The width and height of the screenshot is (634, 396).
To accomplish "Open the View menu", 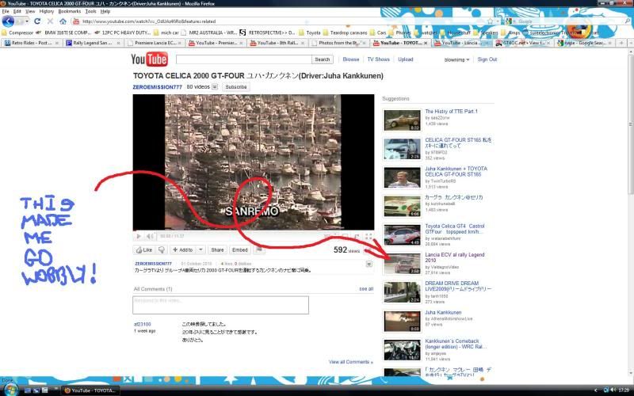I will point(30,11).
